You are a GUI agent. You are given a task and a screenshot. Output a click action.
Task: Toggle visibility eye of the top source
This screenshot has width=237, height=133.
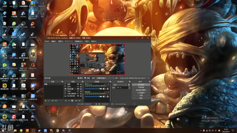click(78, 84)
